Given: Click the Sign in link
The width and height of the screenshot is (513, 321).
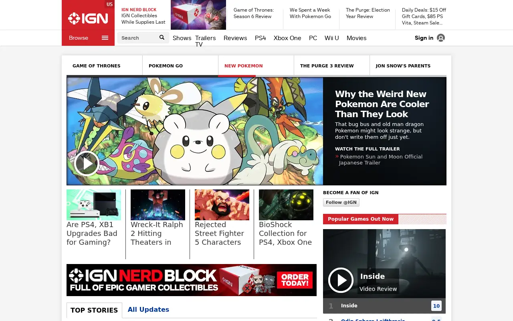Looking at the screenshot, I should tap(424, 38).
